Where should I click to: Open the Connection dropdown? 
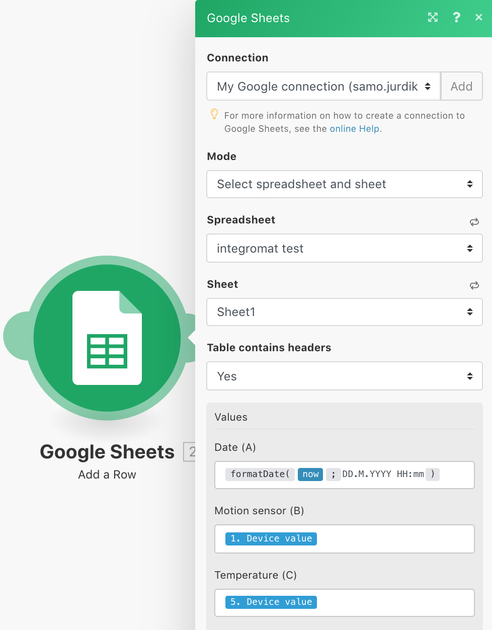pos(323,86)
